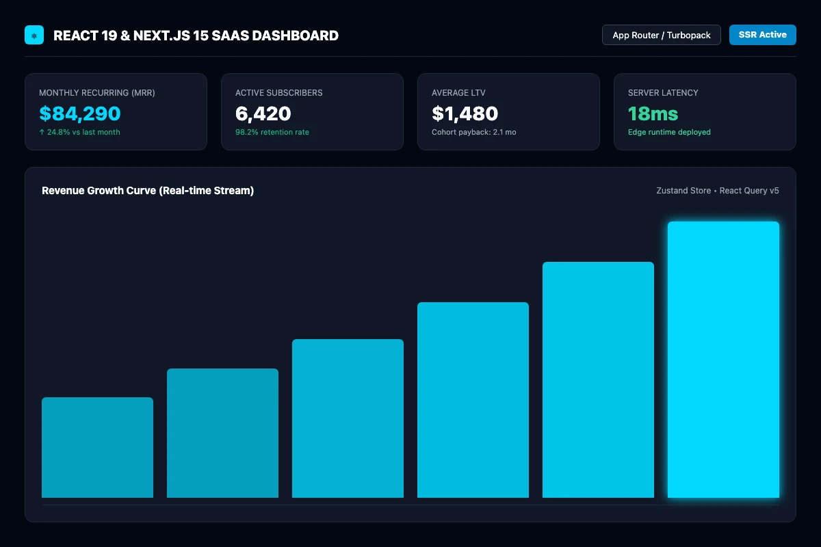Click the SSR Active button
Image resolution: width=821 pixels, height=547 pixels.
pos(763,35)
